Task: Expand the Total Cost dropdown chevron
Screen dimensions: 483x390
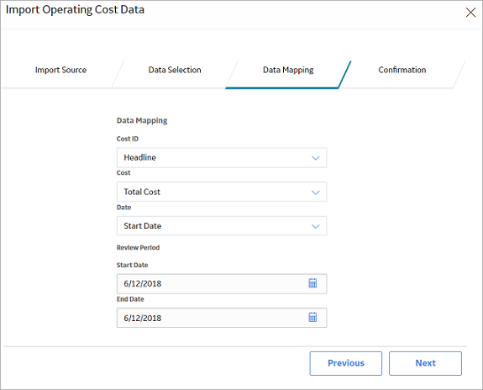Action: (x=316, y=192)
